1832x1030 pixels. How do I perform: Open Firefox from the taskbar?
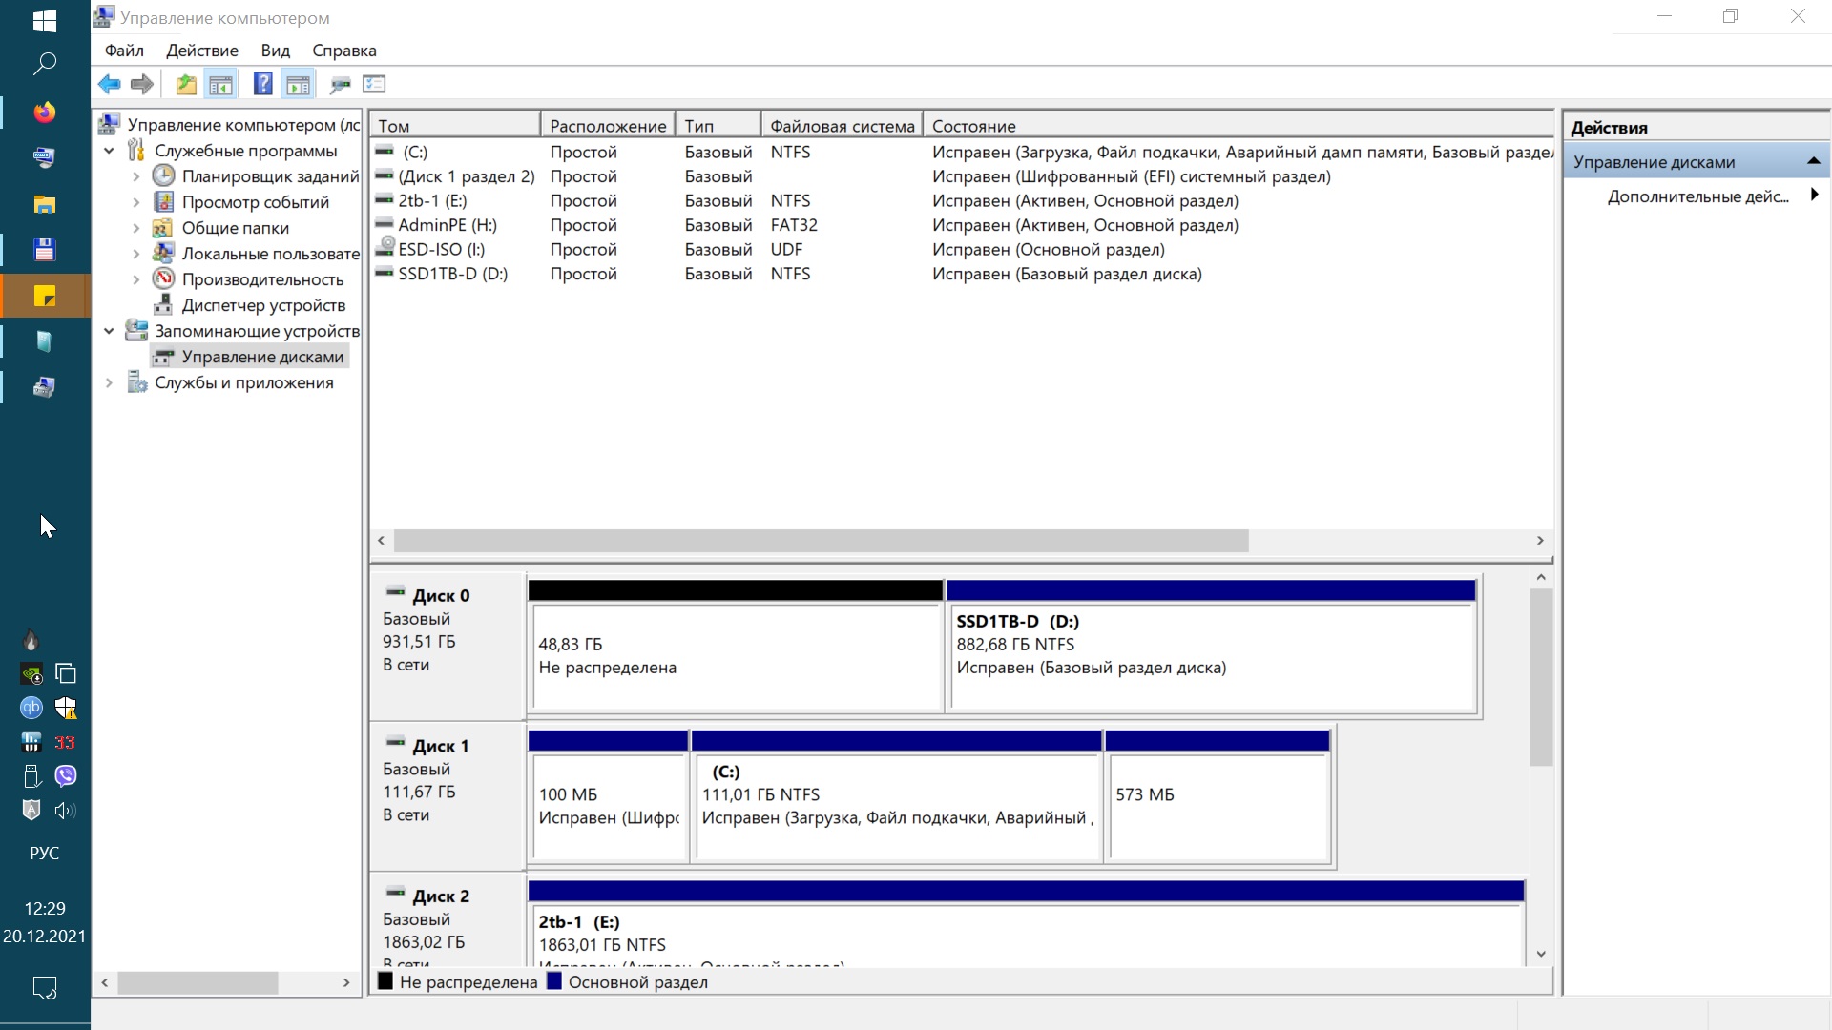coord(44,113)
